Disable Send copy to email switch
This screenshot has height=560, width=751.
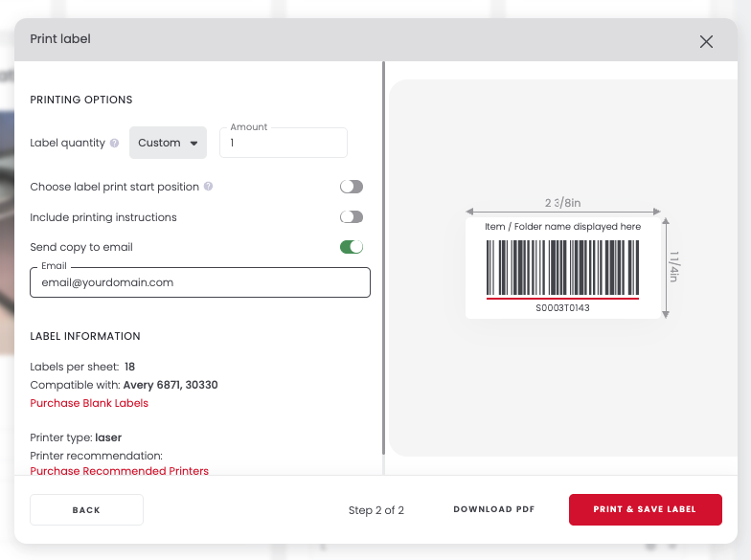(x=352, y=247)
